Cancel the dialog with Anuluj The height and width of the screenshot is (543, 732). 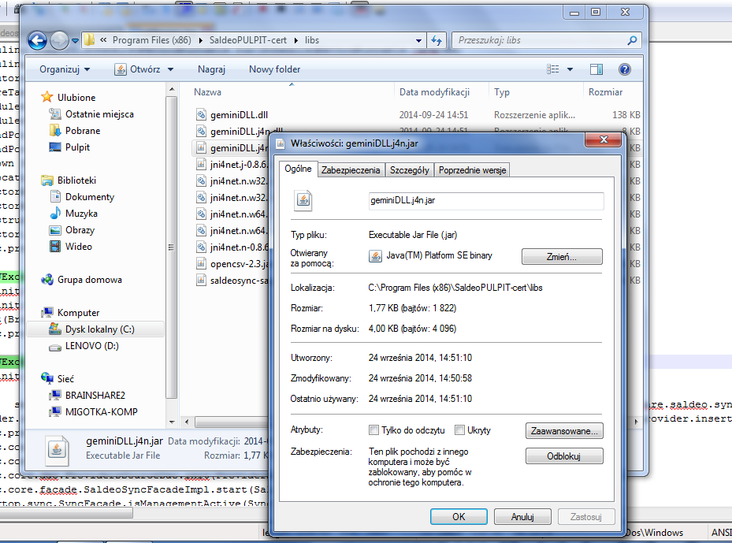522,517
